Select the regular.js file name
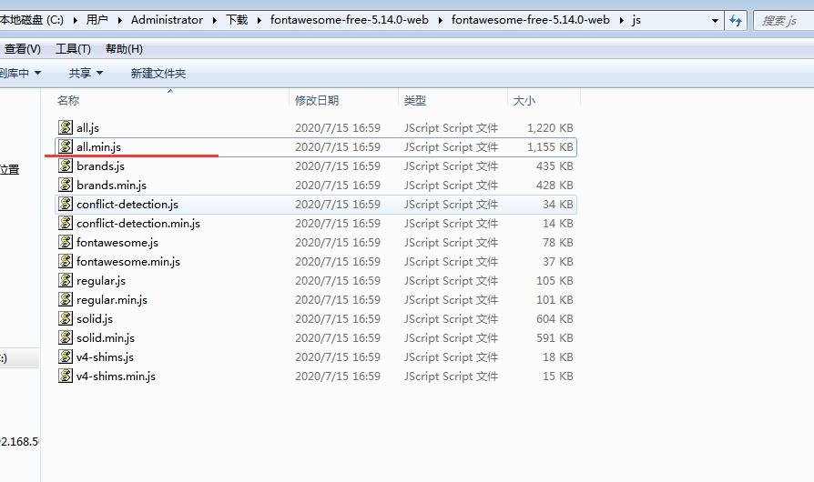This screenshot has width=814, height=482. point(101,281)
